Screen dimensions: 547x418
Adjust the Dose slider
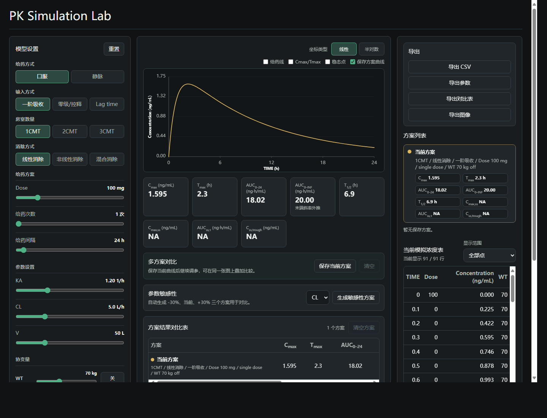pos(70,198)
